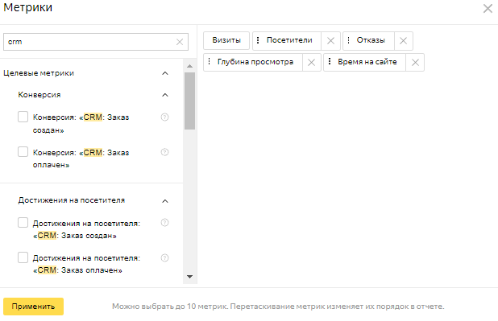Open help for Конверсия «CRM: Заказ оплачен»
The height and width of the screenshot is (321, 498).
tap(164, 152)
